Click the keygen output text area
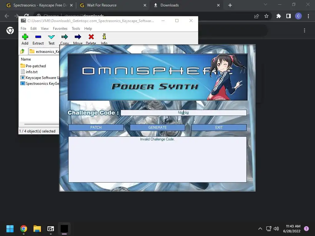This screenshot has height=236, width=315. (157, 159)
